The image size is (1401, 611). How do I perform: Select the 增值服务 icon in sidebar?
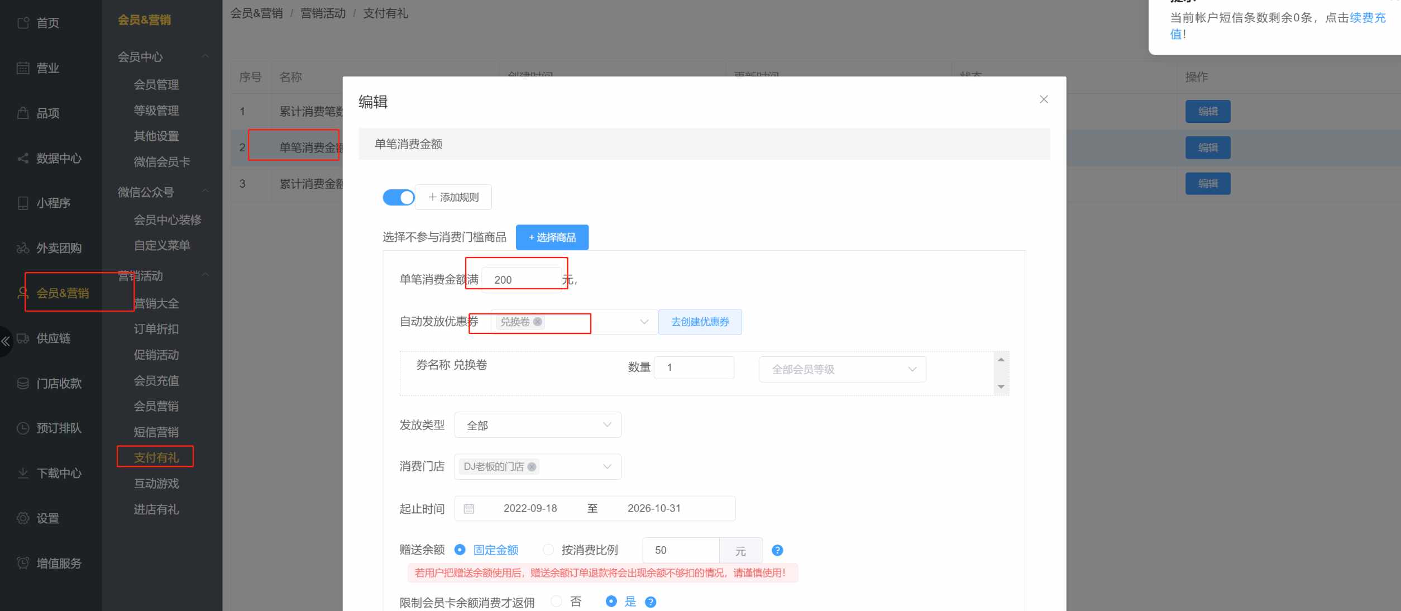(23, 563)
